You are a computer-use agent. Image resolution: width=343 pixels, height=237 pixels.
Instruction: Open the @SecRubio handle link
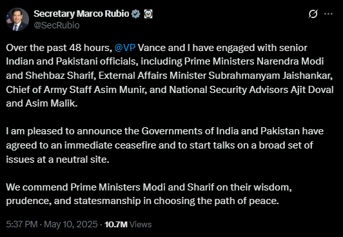[57, 25]
